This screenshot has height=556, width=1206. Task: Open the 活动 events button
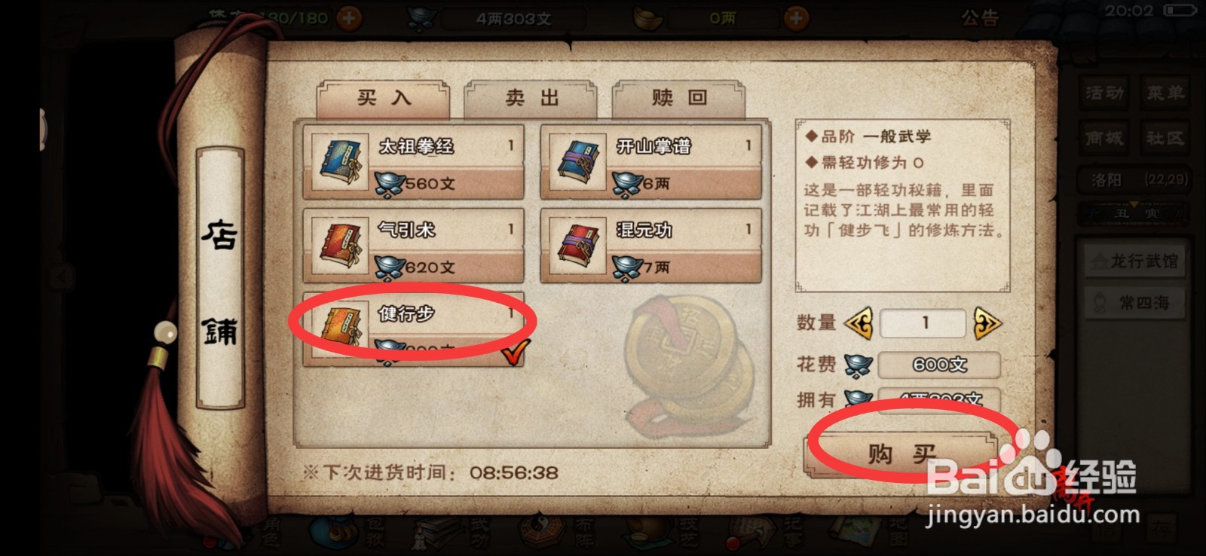click(x=1104, y=93)
